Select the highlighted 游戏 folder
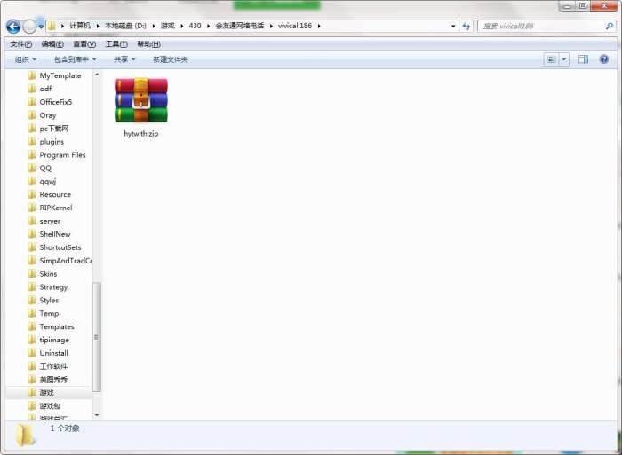 click(46, 393)
